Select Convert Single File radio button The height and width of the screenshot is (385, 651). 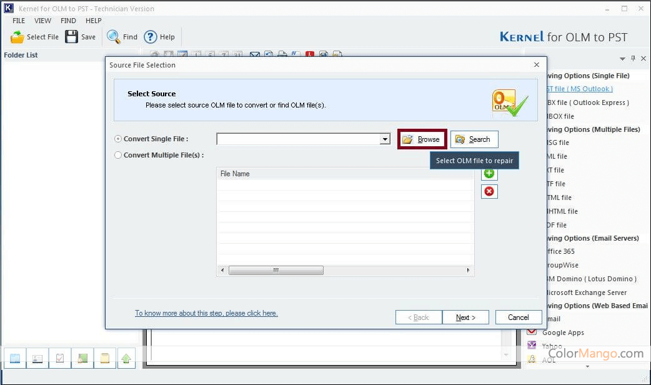click(118, 139)
